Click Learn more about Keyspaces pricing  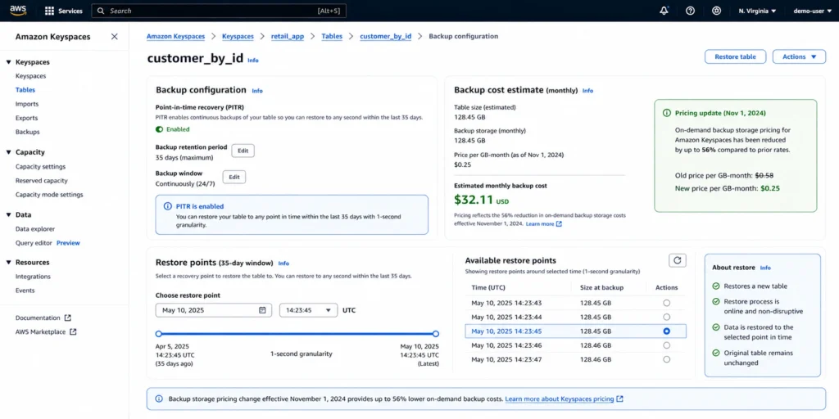(559, 399)
